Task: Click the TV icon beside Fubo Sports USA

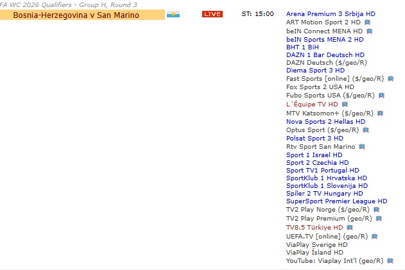Action: [381, 96]
